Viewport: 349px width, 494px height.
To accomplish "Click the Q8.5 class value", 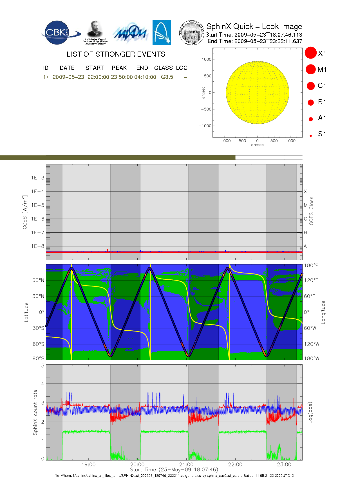I will pyautogui.click(x=167, y=77).
